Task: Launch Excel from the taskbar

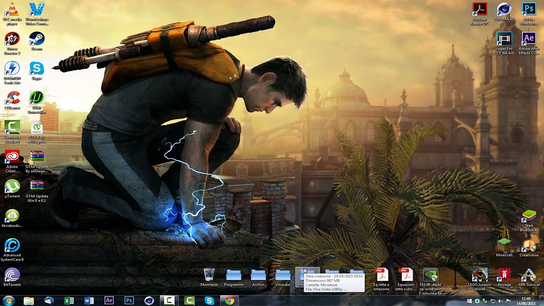Action: (x=69, y=301)
